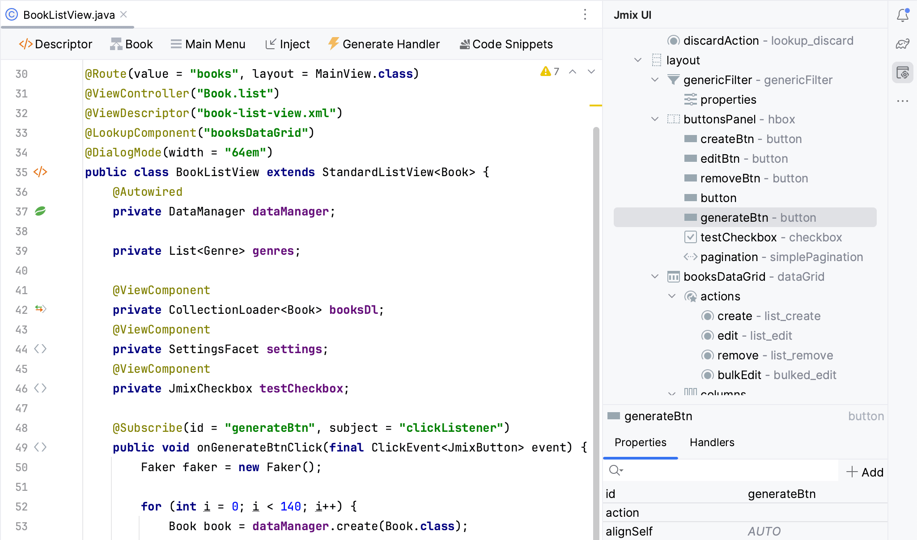Image resolution: width=917 pixels, height=540 pixels.
Task: Collapse the genericFilter node
Action: 655,80
